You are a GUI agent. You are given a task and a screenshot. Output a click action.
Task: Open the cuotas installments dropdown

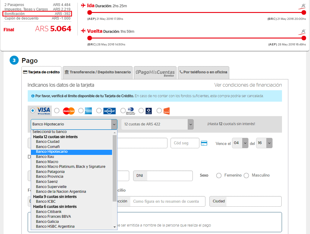coord(157,124)
